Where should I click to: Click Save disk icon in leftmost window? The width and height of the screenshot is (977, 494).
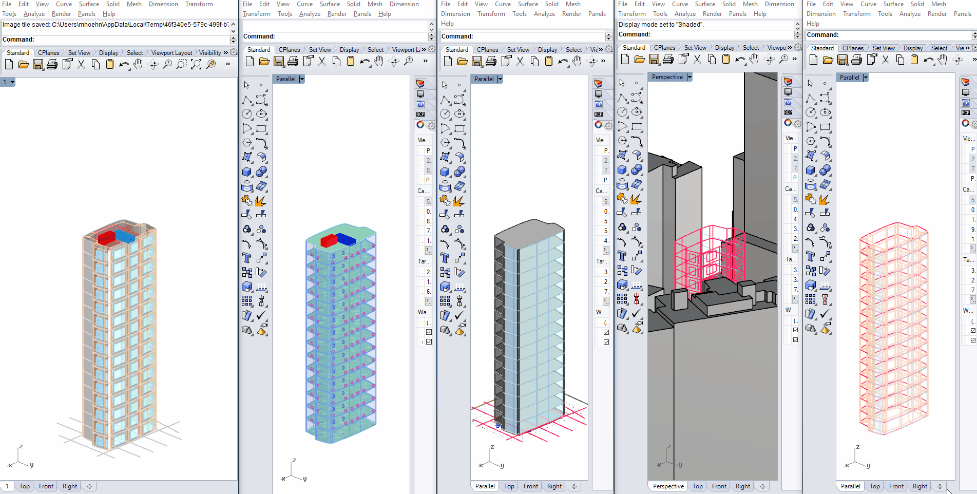click(x=37, y=64)
